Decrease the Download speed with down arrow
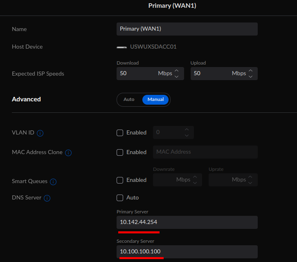The width and height of the screenshot is (297, 262). 177,76
